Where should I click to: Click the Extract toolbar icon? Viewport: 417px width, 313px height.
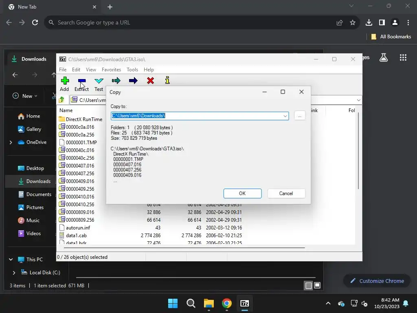pyautogui.click(x=81, y=81)
